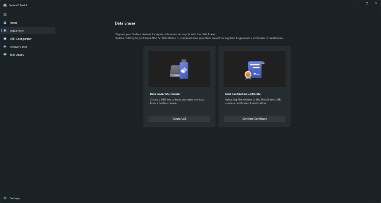Collapse the hamburger navigation menu
The image size is (381, 203).
click(5, 14)
